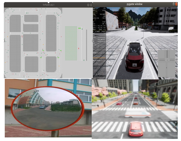This screenshot has width=181, height=141.
Task: Click the HUD telemetry text panel
Action: click(99, 24)
